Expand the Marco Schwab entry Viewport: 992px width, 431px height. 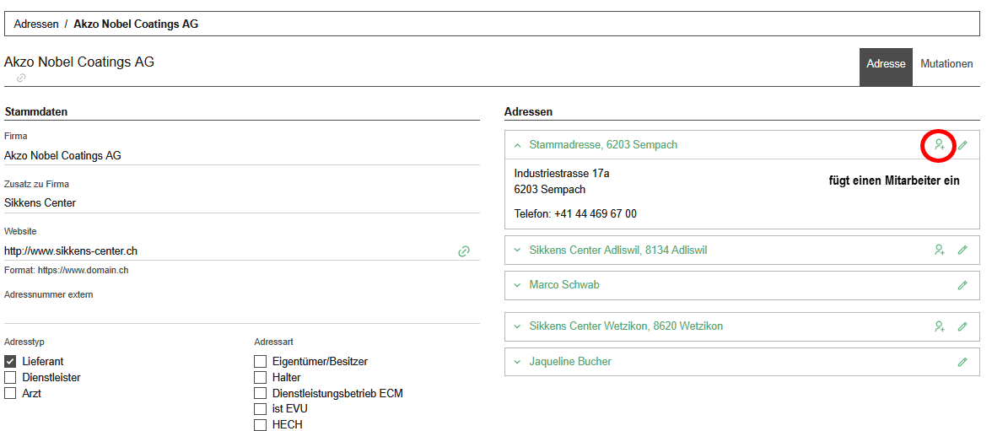tap(518, 285)
